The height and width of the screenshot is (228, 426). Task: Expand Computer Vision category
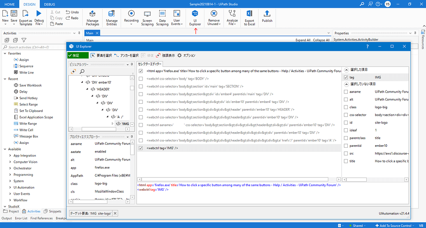[10, 162]
